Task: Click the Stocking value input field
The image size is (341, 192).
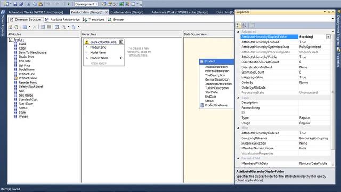Action: (x=312, y=37)
